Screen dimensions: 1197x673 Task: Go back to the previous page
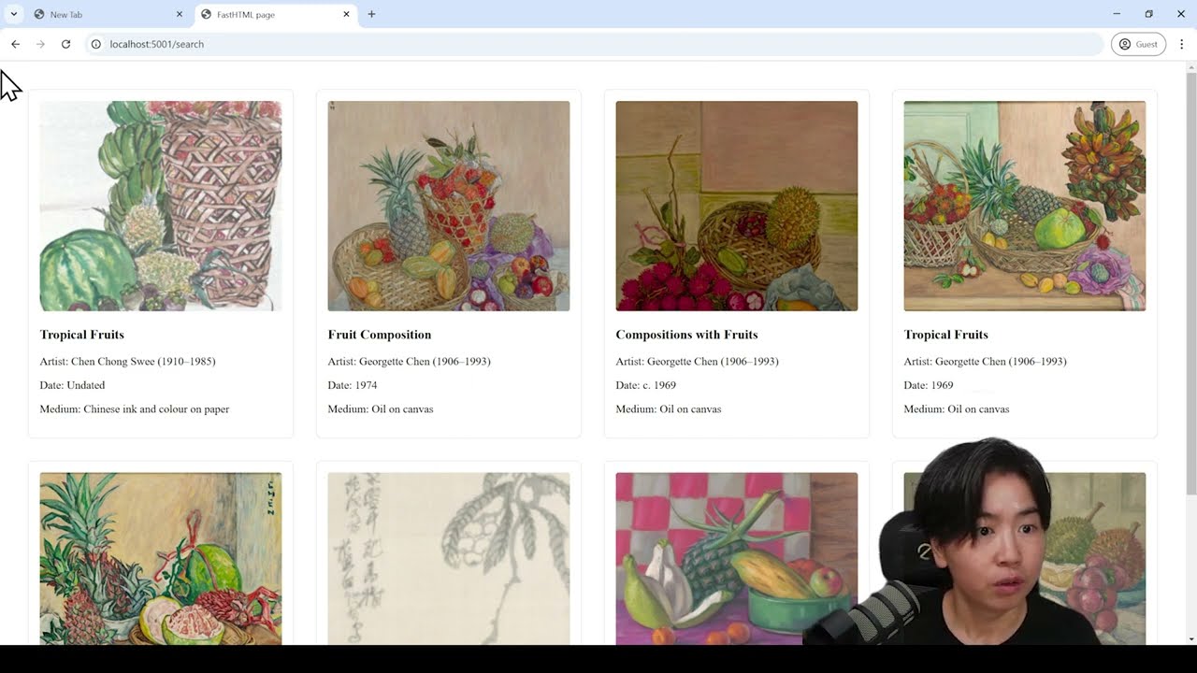coord(15,44)
